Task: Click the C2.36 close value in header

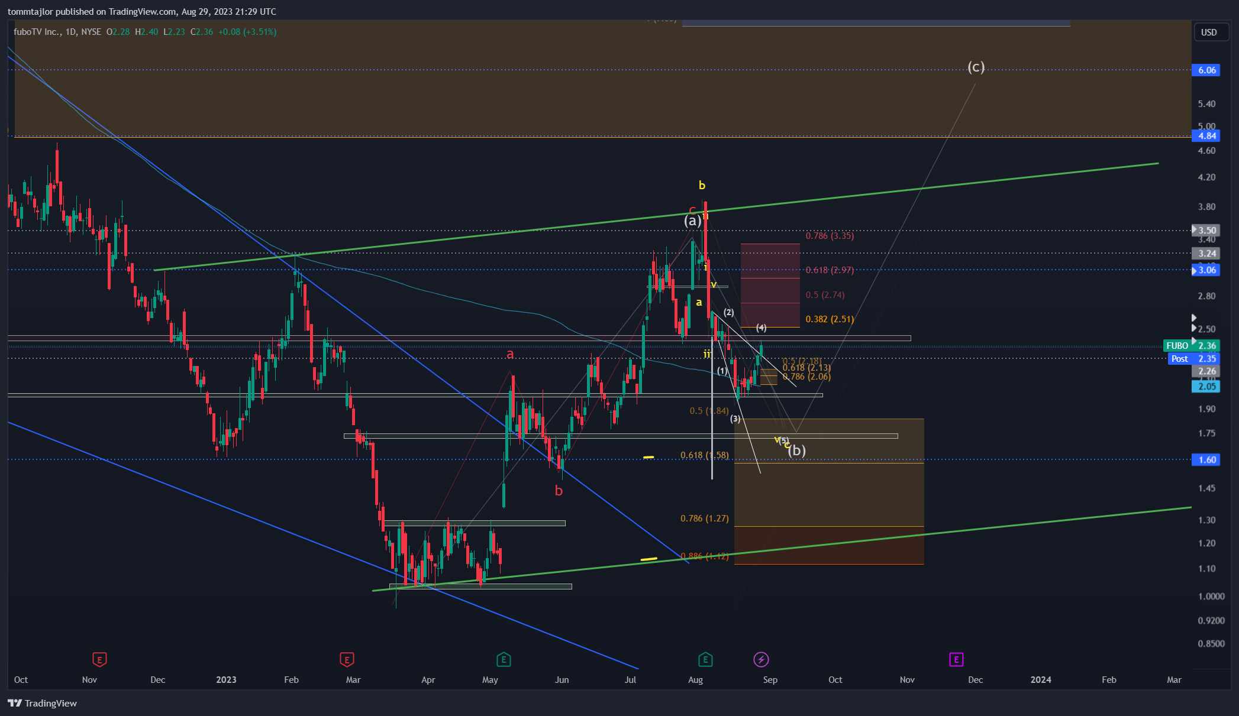Action: pyautogui.click(x=202, y=32)
